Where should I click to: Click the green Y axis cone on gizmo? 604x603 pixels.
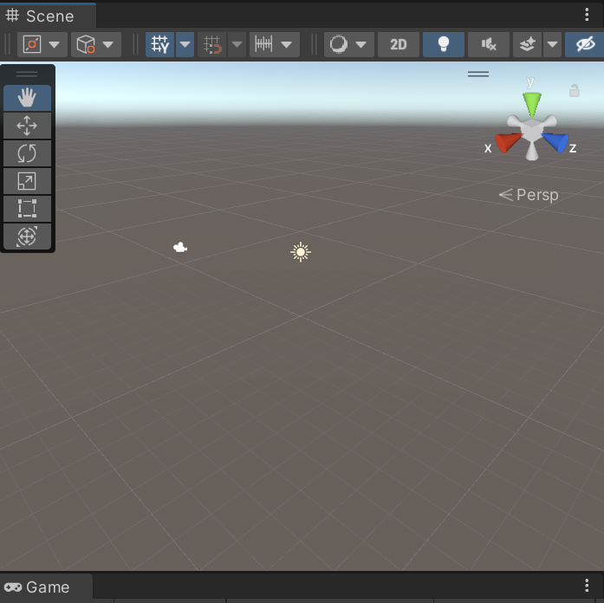point(532,104)
